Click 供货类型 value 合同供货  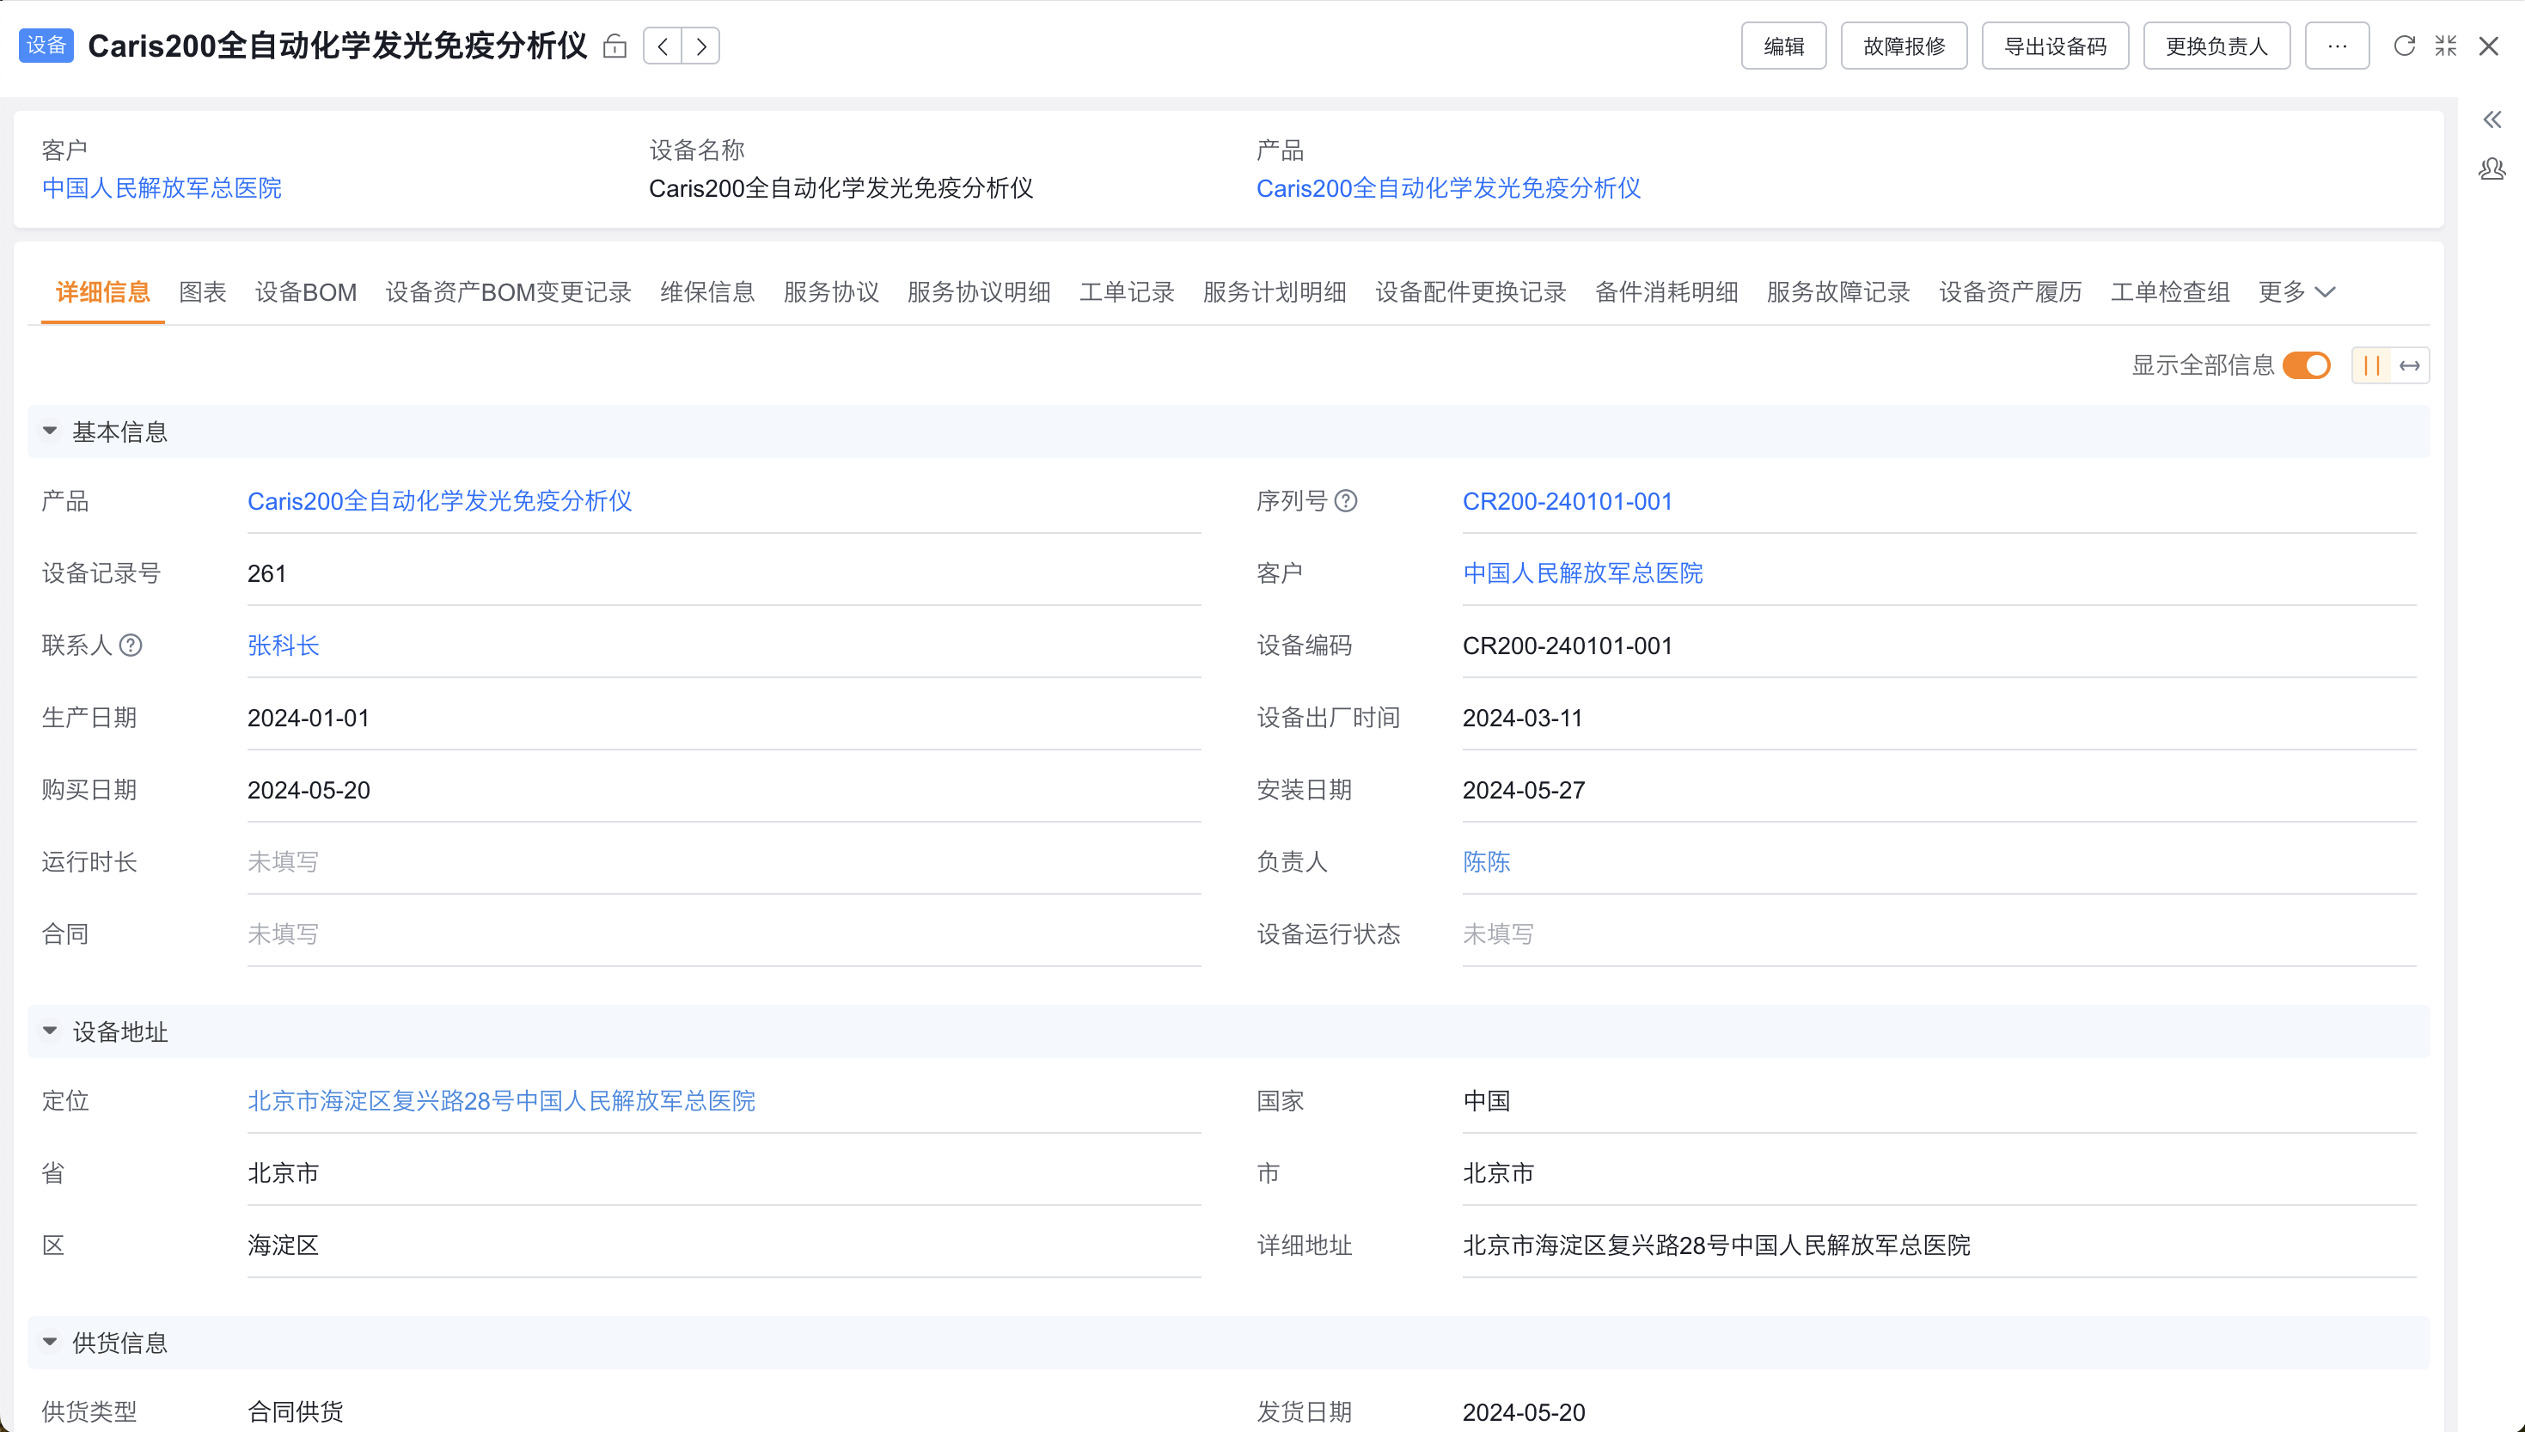click(295, 1412)
